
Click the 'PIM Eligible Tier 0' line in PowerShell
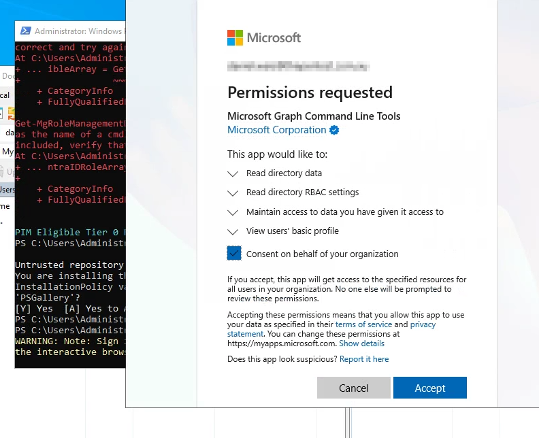pos(70,232)
